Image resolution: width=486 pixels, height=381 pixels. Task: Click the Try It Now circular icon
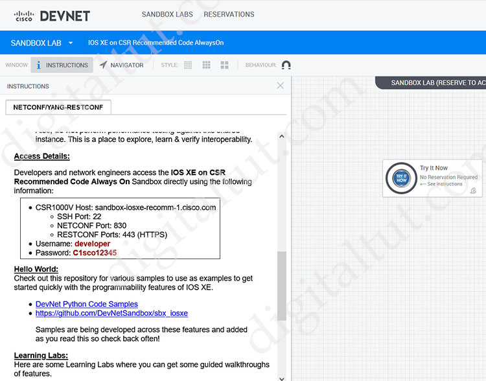click(401, 178)
